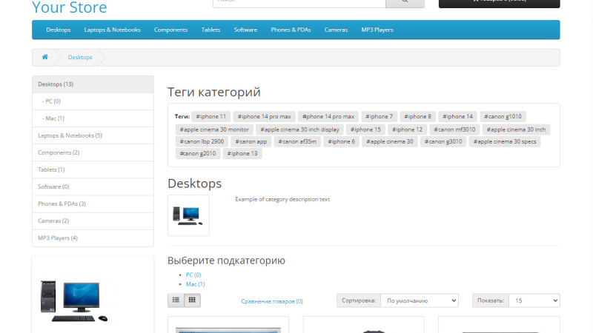Open the shopping cart button

point(499,2)
